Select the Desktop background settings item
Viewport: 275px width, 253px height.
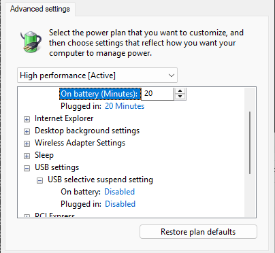(x=87, y=131)
